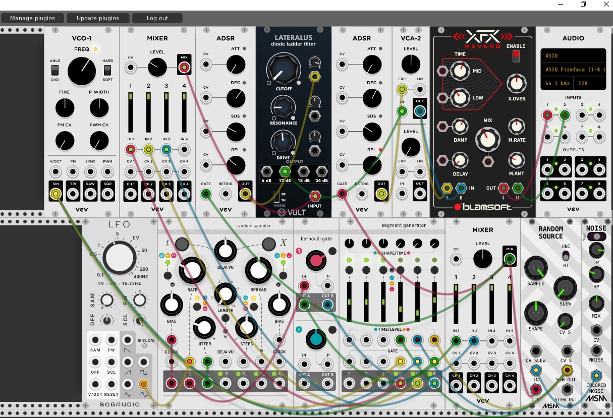Click the Lateralus 12 dB output jack
Viewport: 613px width, 418px height.
(284, 171)
